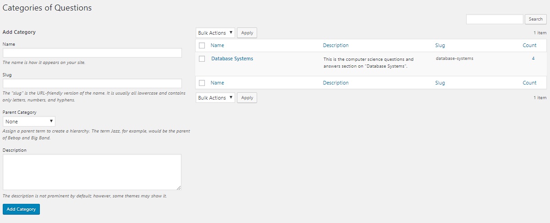This screenshot has width=550, height=223.
Task: Sort by Description column in table header
Action: (x=335, y=45)
